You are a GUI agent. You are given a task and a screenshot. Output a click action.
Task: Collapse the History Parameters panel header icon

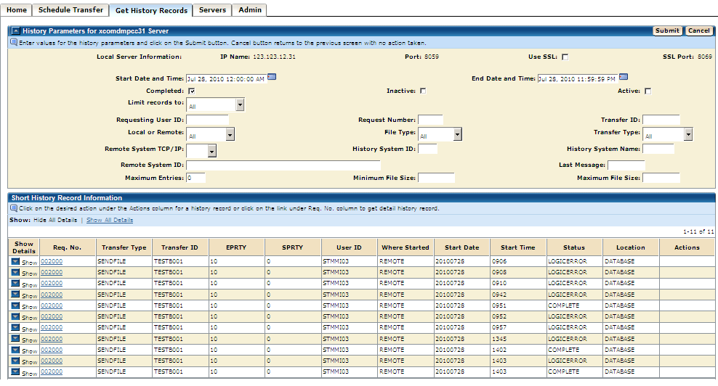[x=15, y=31]
